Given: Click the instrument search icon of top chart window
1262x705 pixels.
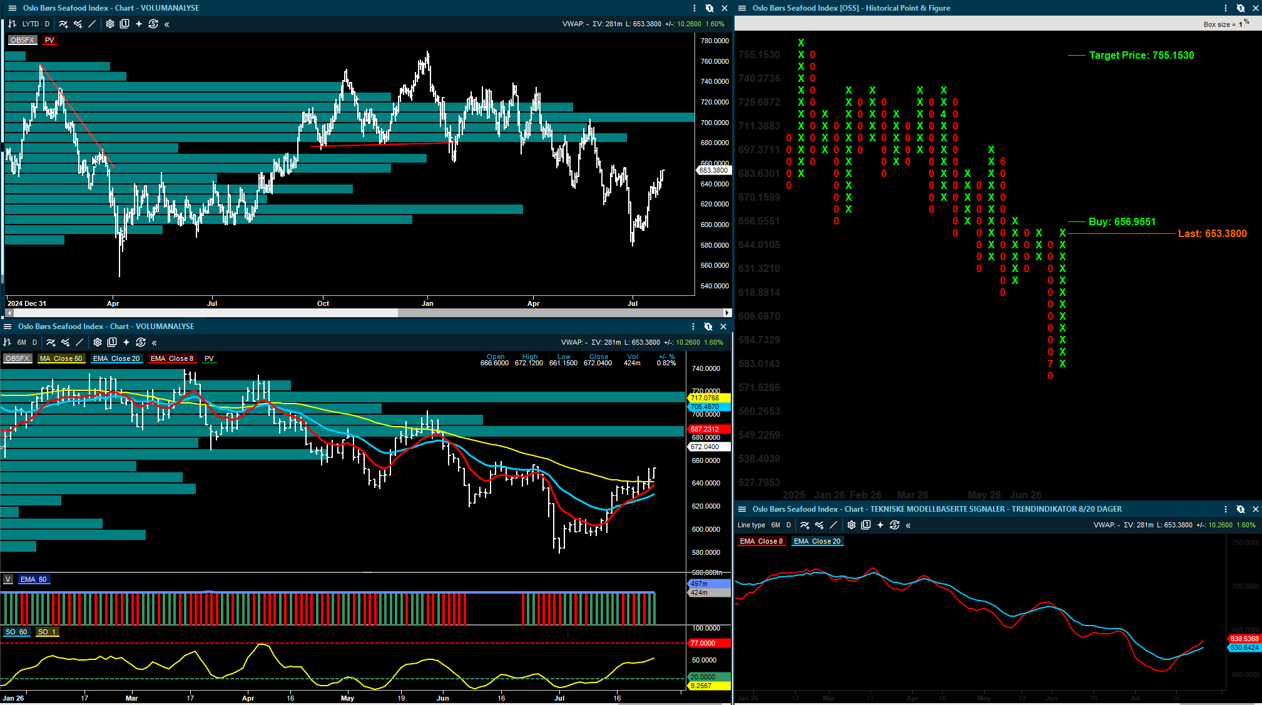Looking at the screenshot, I should coord(710,8).
